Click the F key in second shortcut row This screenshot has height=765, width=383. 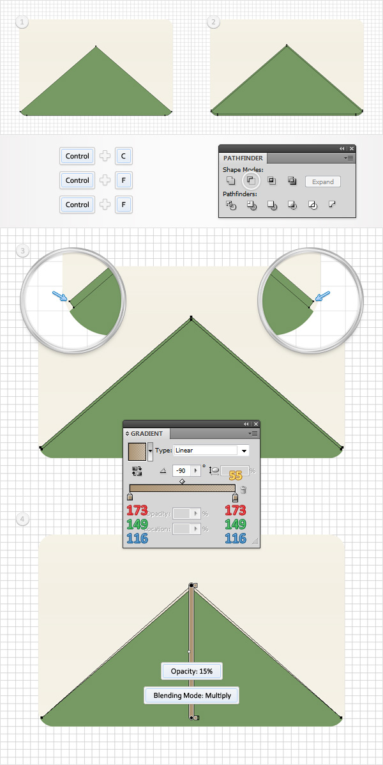coord(124,180)
